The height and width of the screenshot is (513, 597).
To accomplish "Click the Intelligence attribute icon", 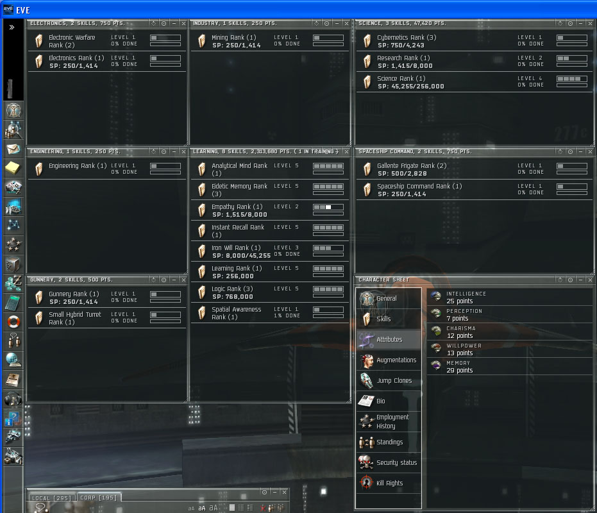I will [436, 296].
